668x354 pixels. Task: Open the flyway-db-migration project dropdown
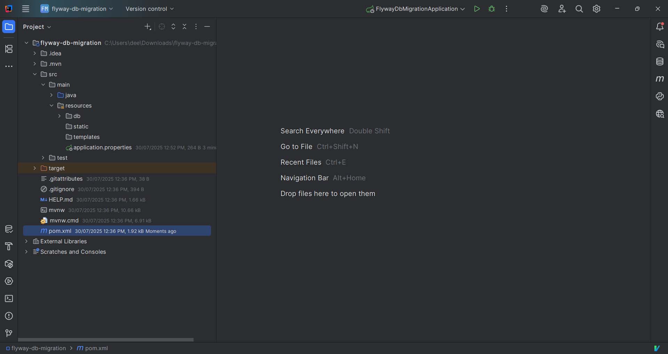[77, 9]
